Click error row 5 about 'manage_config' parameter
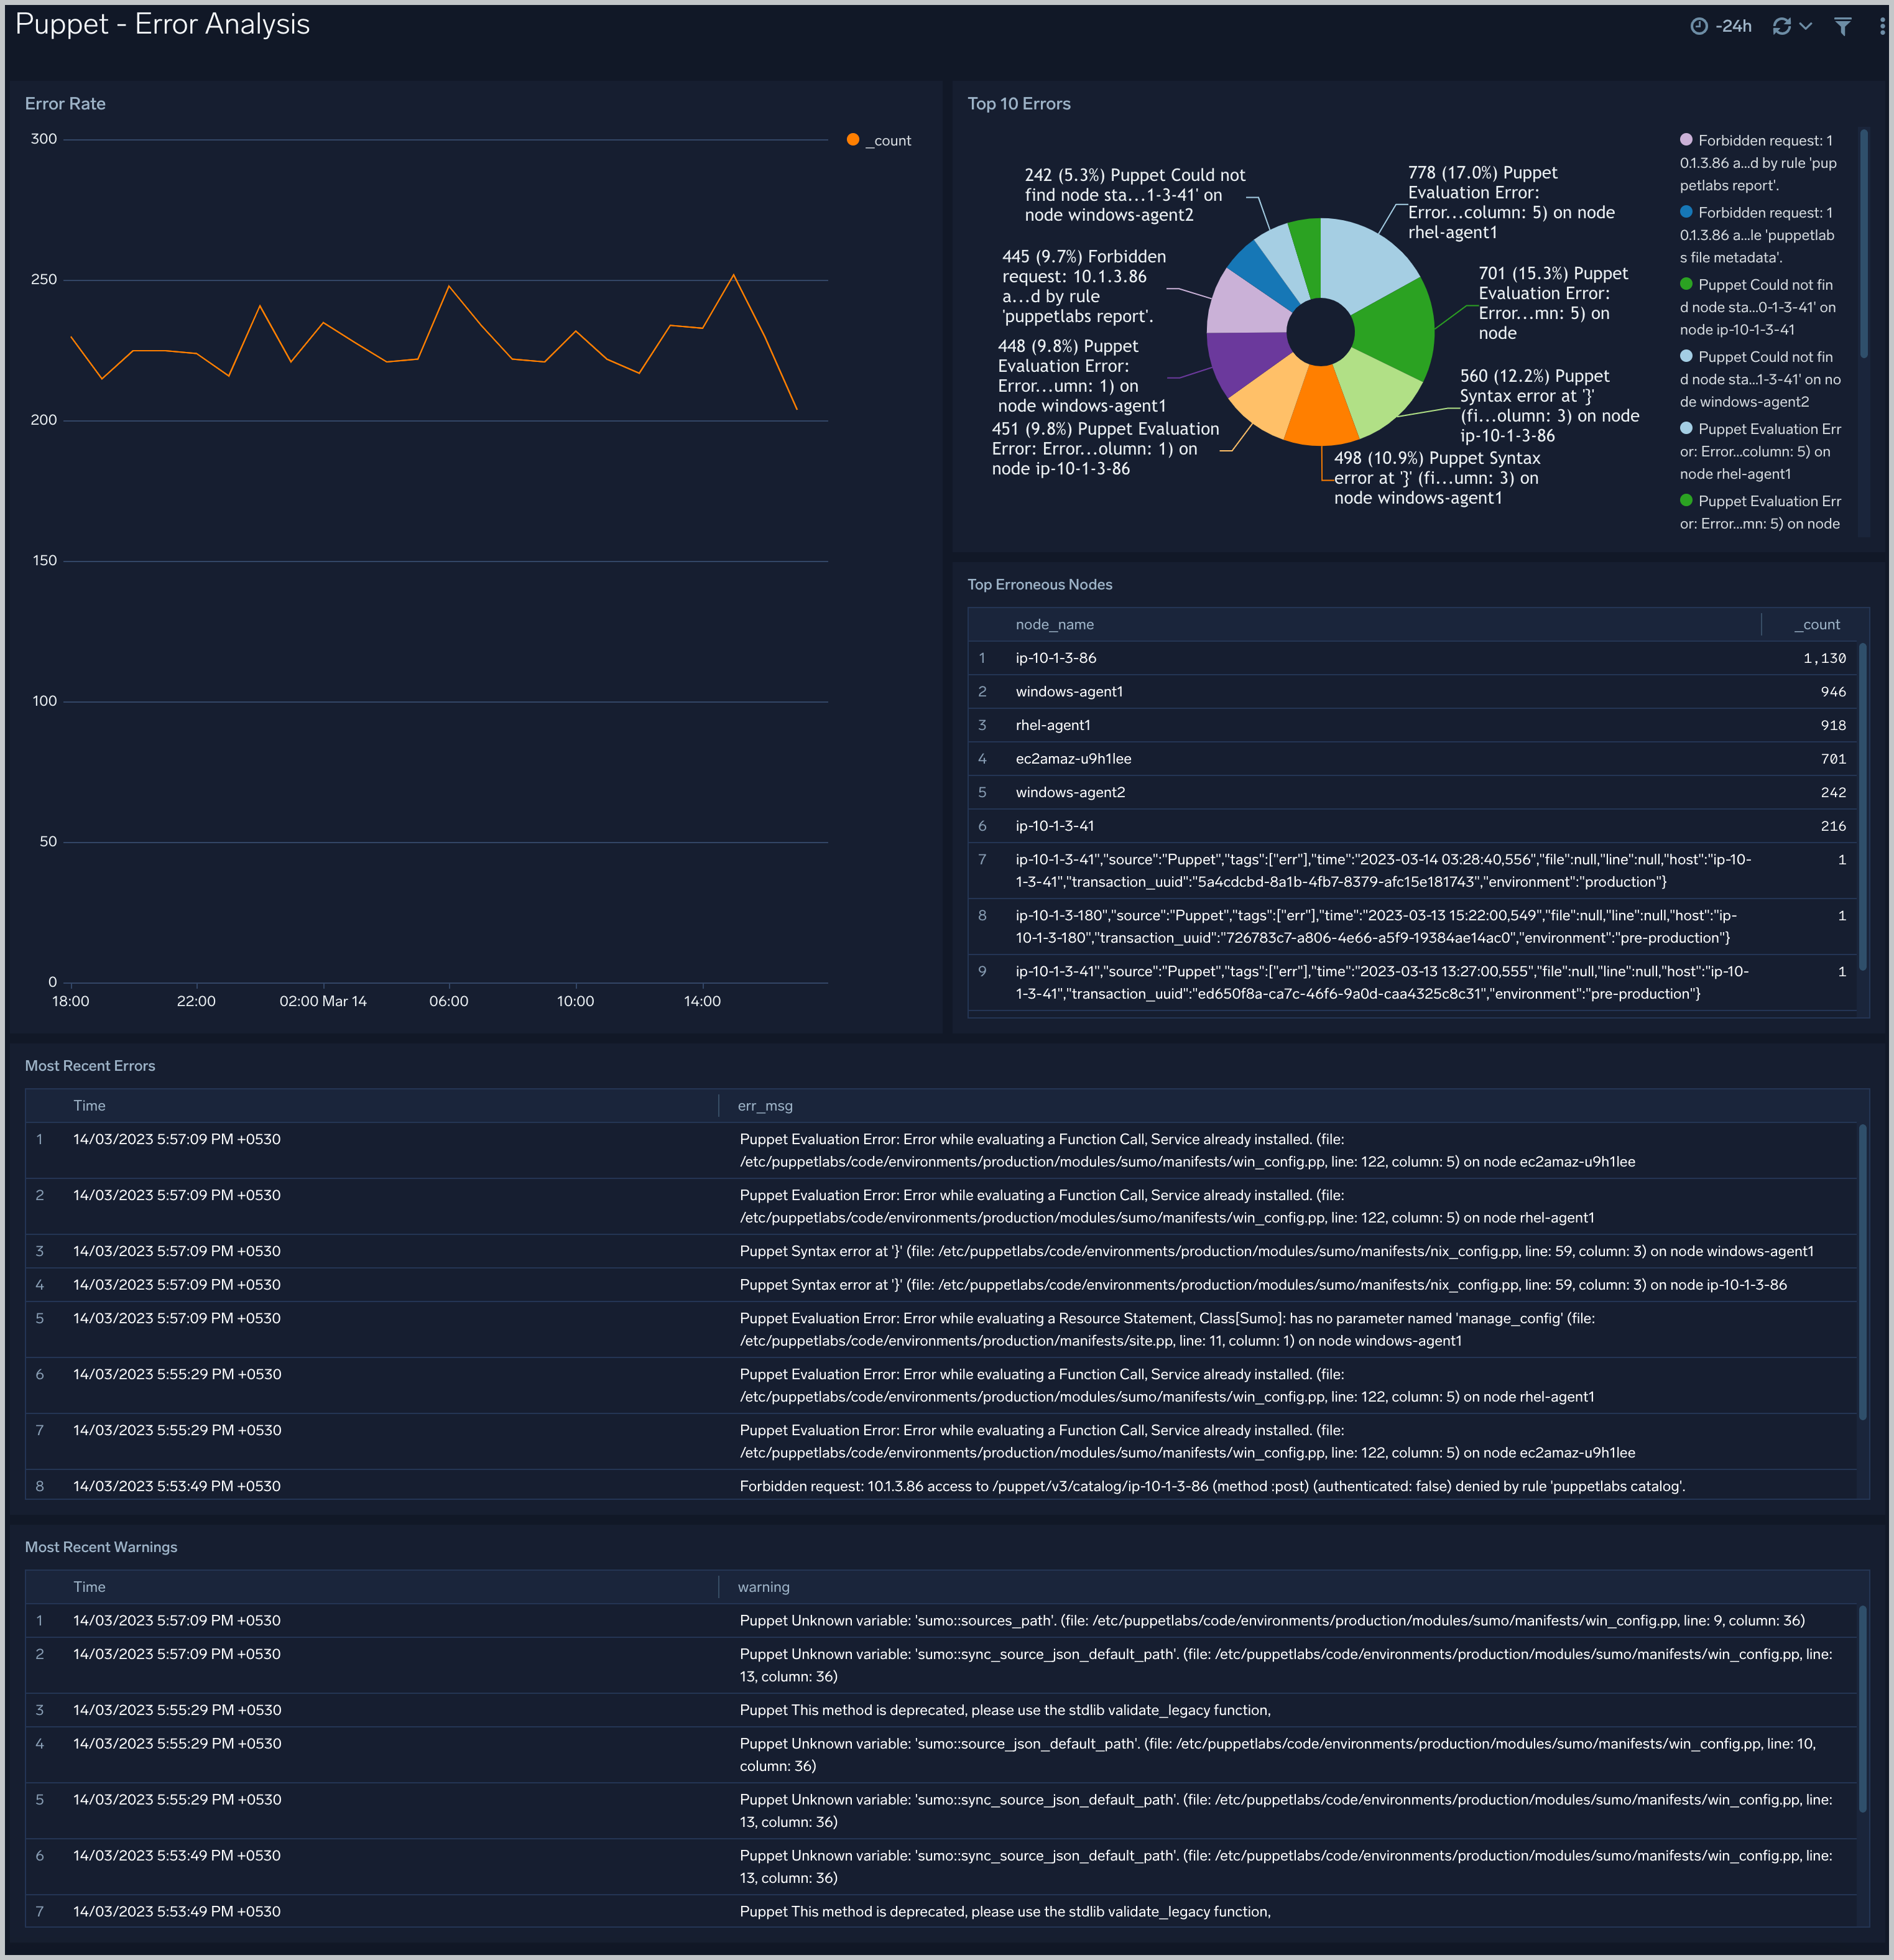 tap(940, 1330)
